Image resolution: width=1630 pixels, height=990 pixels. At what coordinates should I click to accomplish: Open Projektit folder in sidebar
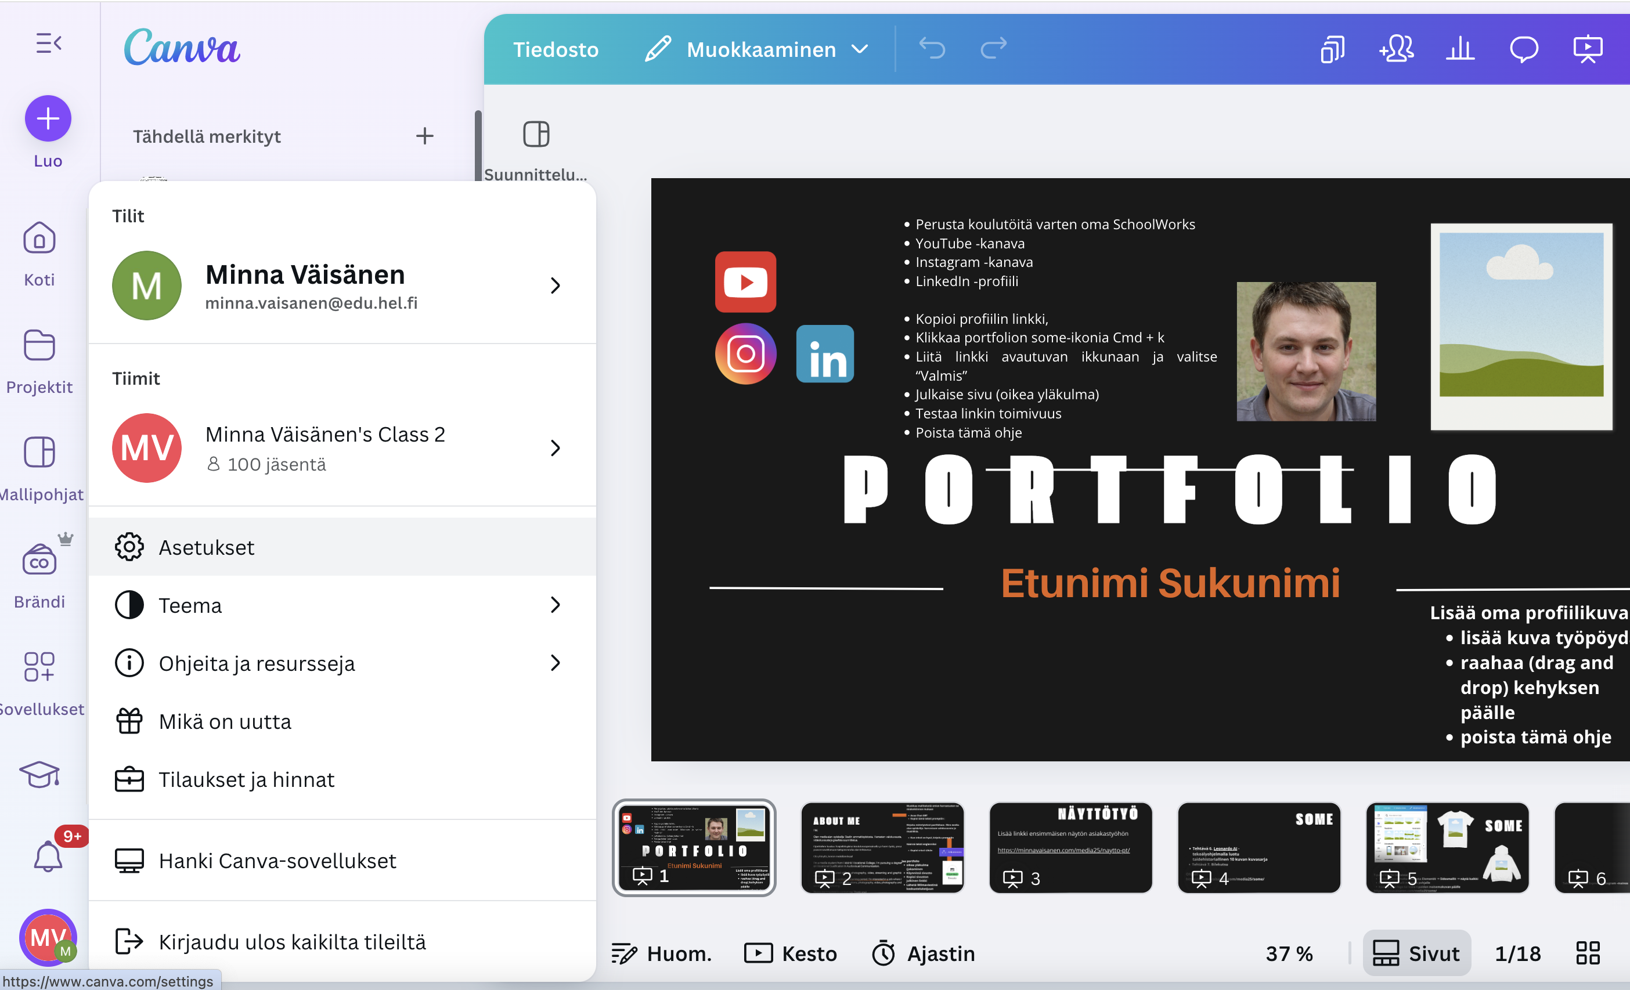point(39,345)
